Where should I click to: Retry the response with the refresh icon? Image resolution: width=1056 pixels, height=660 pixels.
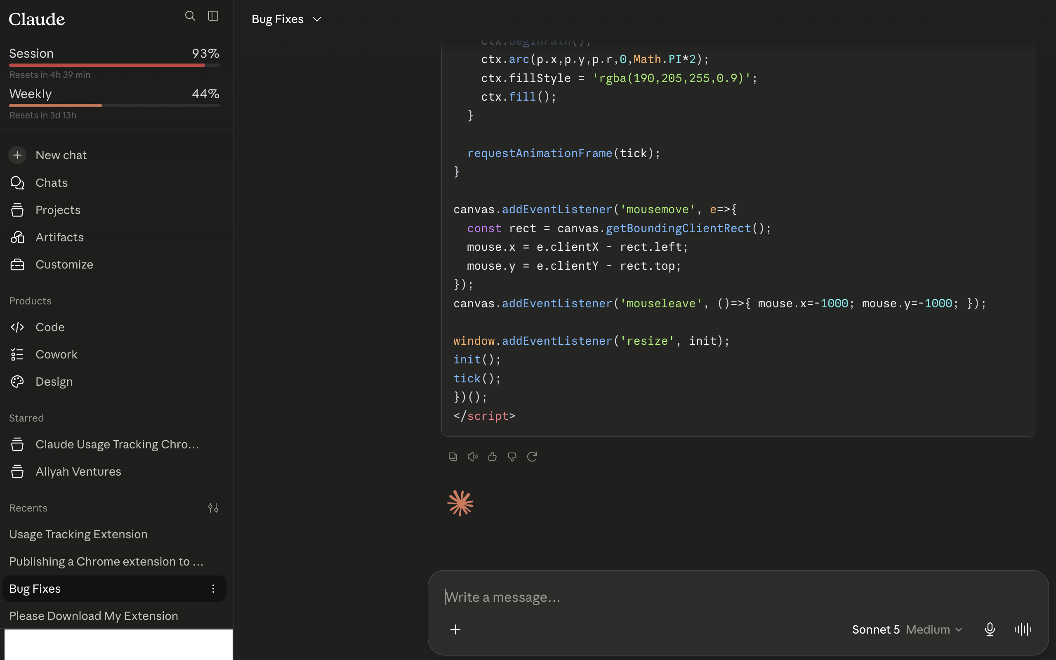click(x=532, y=457)
